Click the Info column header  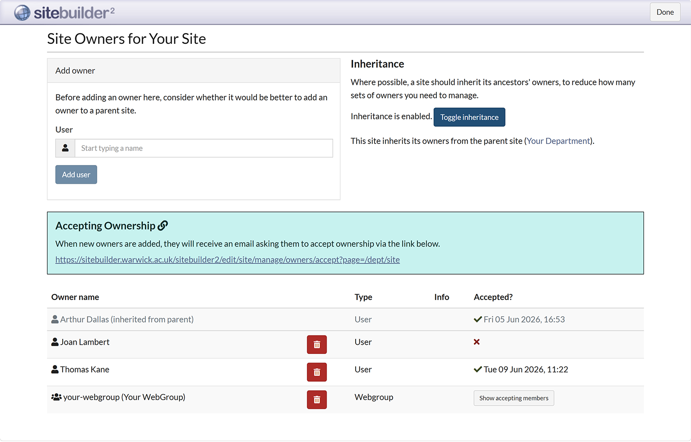[x=441, y=297]
